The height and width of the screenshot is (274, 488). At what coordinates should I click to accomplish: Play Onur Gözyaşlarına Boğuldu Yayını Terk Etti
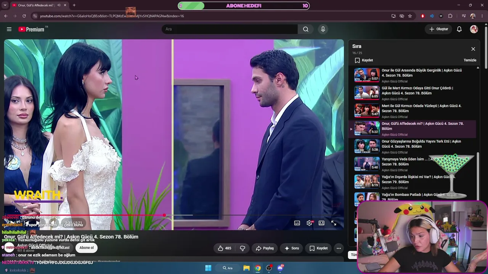[412, 147]
